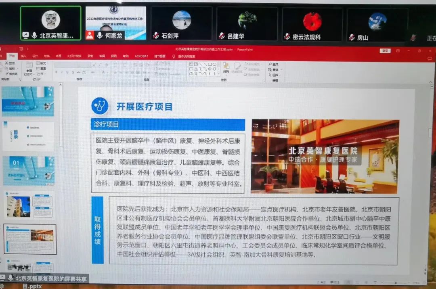Viewport: 436px width, 289px height.
Task: Select the 01 section slide thumbnail
Action: [29, 171]
